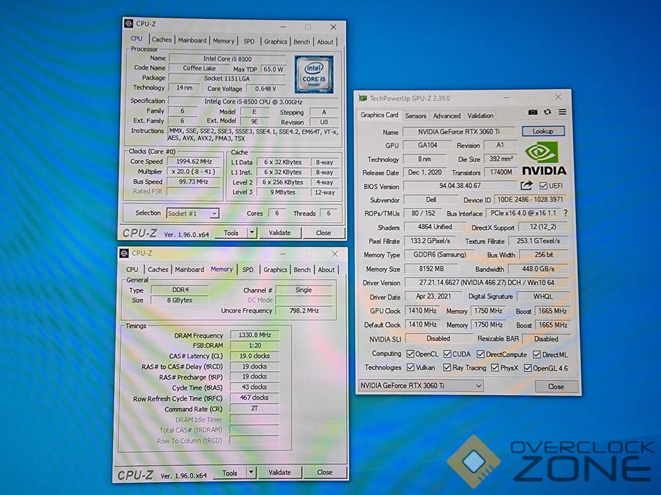The height and width of the screenshot is (495, 661).
Task: Switch to Caches tab in top CPU-Z
Action: point(161,40)
